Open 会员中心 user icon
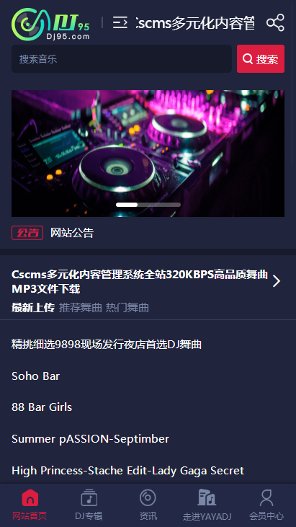The width and height of the screenshot is (296, 527). coord(266,497)
